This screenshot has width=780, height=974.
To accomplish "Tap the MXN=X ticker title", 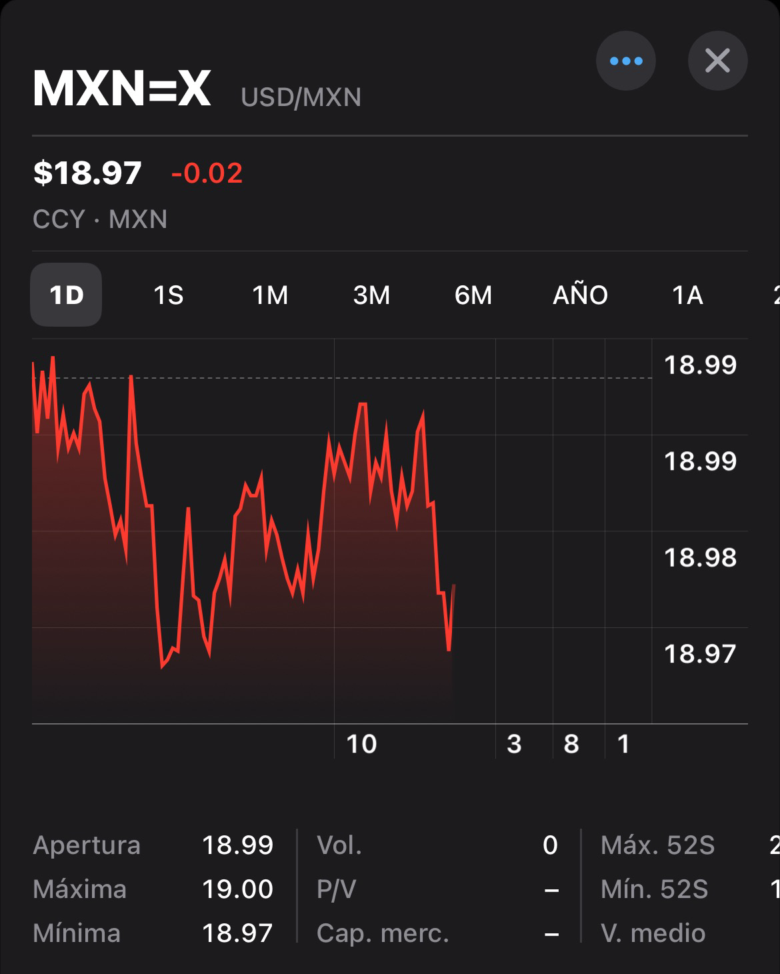I will click(122, 88).
